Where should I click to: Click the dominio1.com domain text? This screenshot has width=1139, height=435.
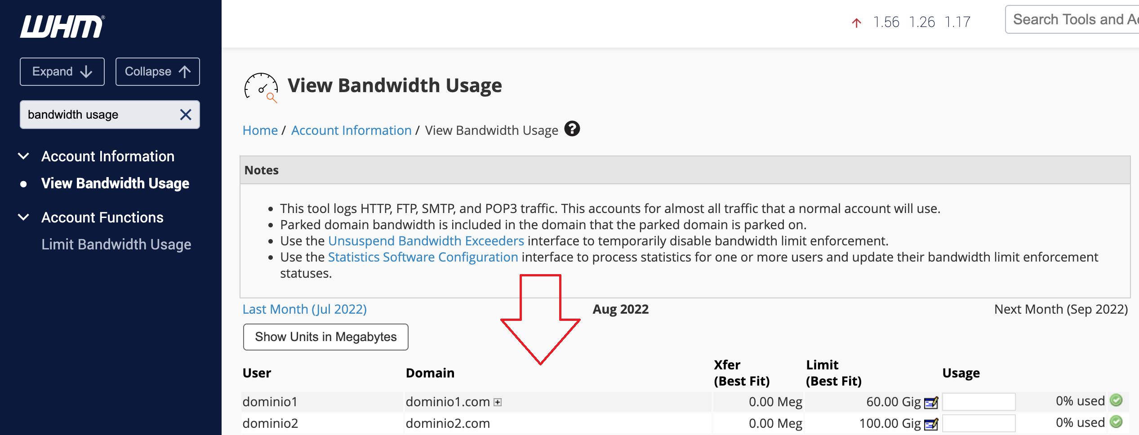tap(448, 402)
